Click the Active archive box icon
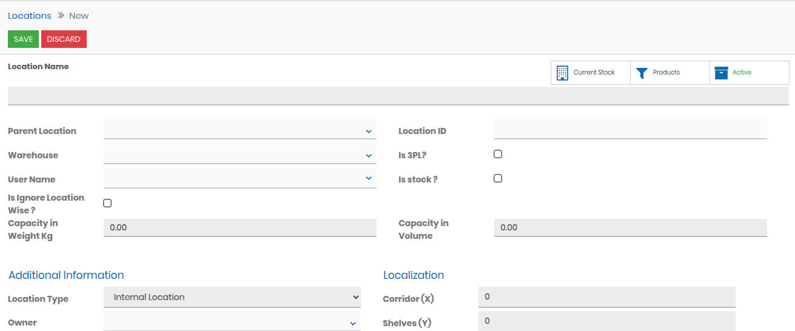Viewport: 795px width, 331px height. coord(721,73)
